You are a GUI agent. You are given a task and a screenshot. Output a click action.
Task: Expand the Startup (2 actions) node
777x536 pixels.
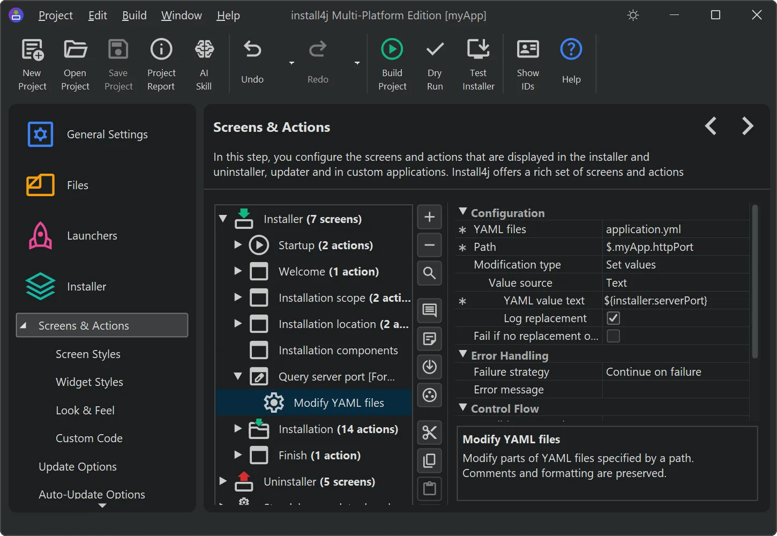click(238, 245)
